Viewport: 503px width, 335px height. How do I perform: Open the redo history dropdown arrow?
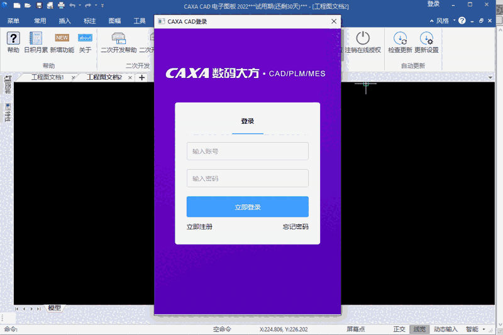(96, 6)
